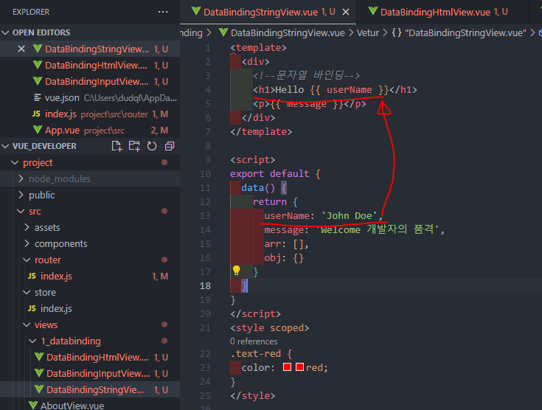Image resolution: width=542 pixels, height=410 pixels.
Task: Open DataBindingHtmlView.vue in 1_databinding folder
Action: point(90,358)
